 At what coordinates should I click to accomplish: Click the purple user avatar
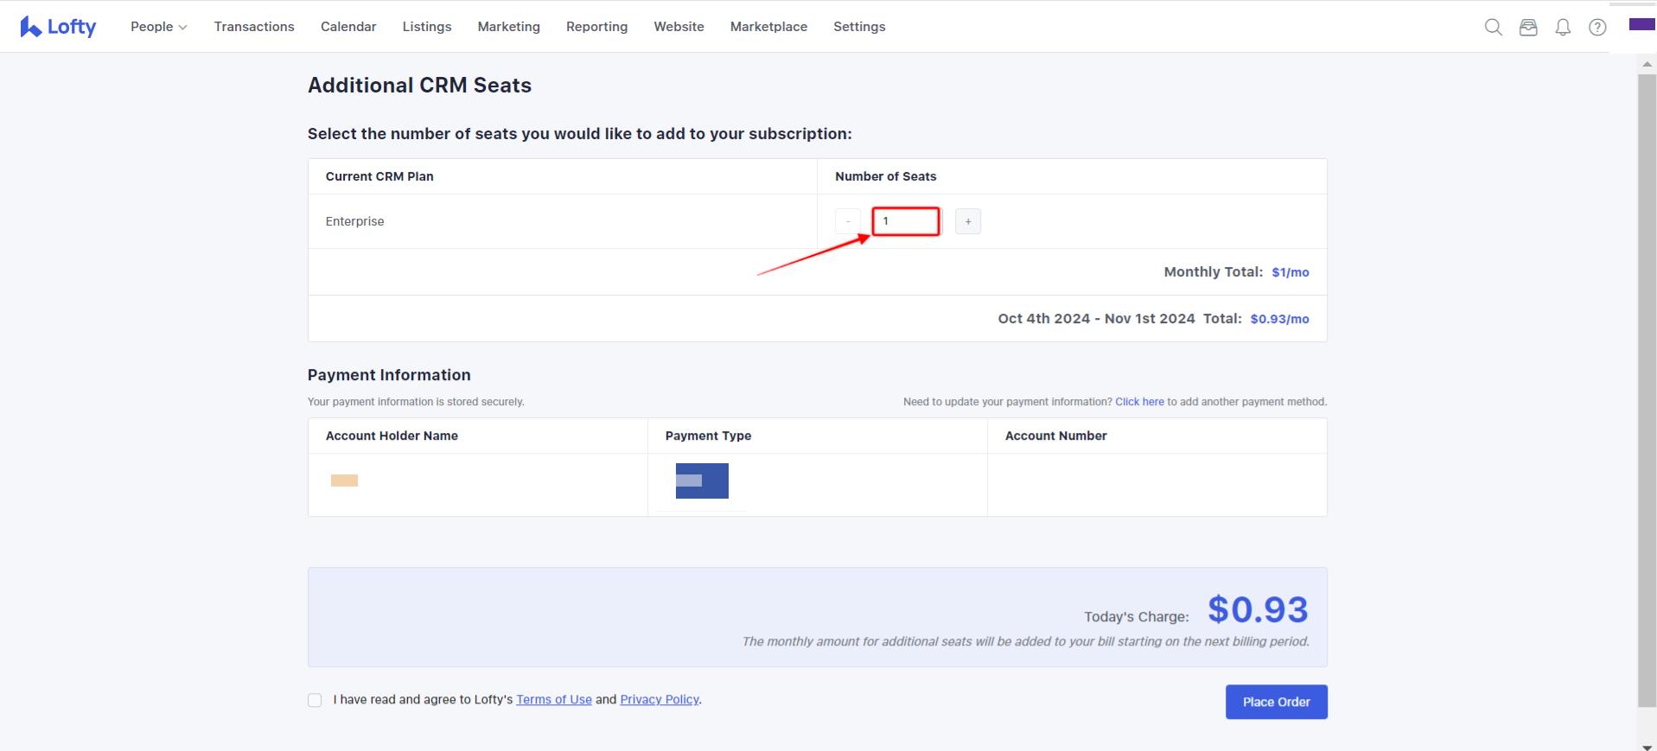(1641, 24)
